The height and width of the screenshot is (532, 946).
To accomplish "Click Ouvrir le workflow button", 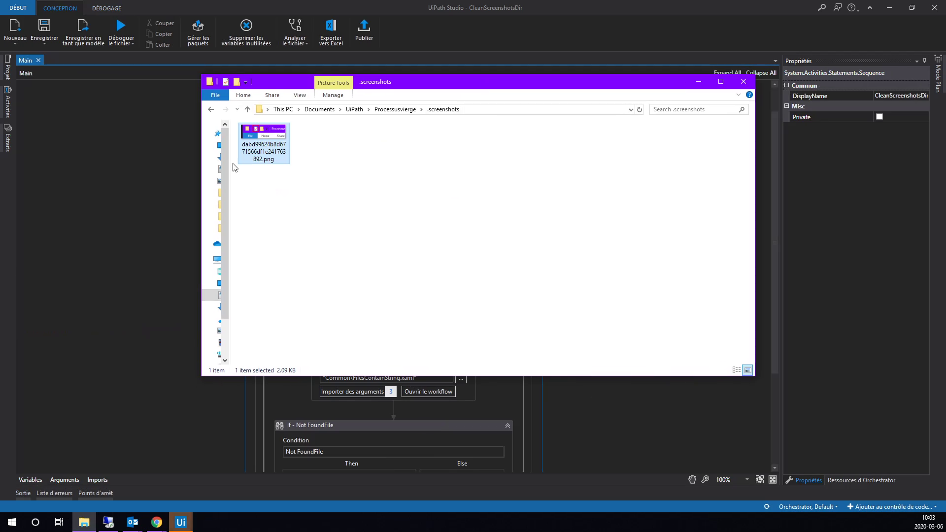I will [x=428, y=391].
